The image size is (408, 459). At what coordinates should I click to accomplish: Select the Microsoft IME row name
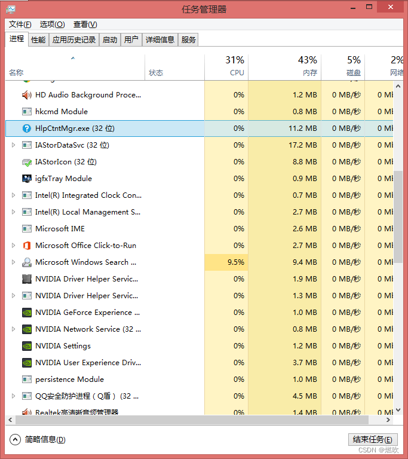pyautogui.click(x=60, y=229)
